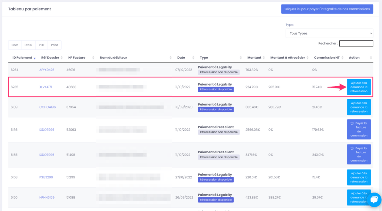
Task: Sort the Montant column
Action: point(254,58)
